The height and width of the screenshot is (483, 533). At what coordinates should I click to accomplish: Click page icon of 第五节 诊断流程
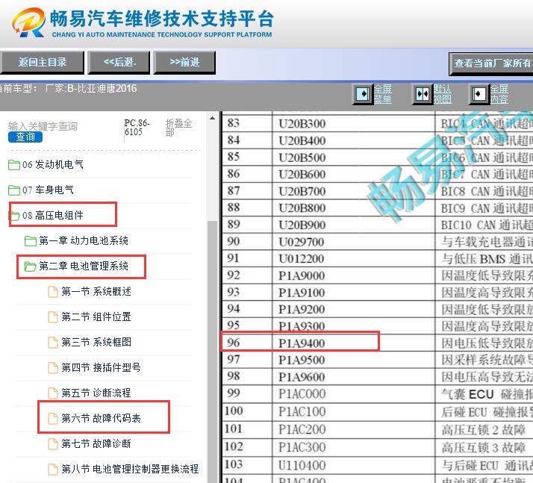pos(53,393)
